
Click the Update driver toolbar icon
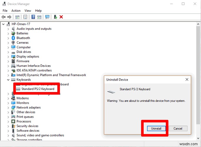[x=55, y=17]
